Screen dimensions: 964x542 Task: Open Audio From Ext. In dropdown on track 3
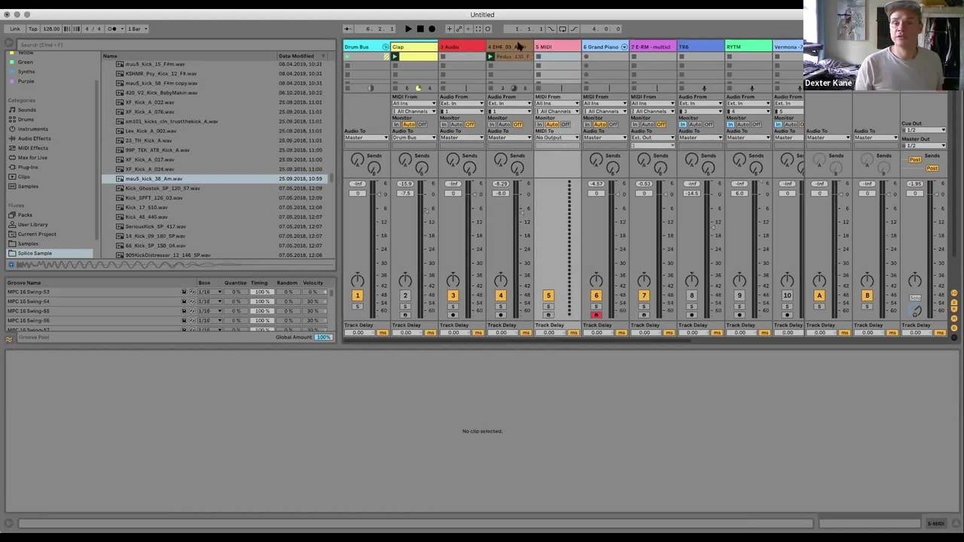pos(462,103)
